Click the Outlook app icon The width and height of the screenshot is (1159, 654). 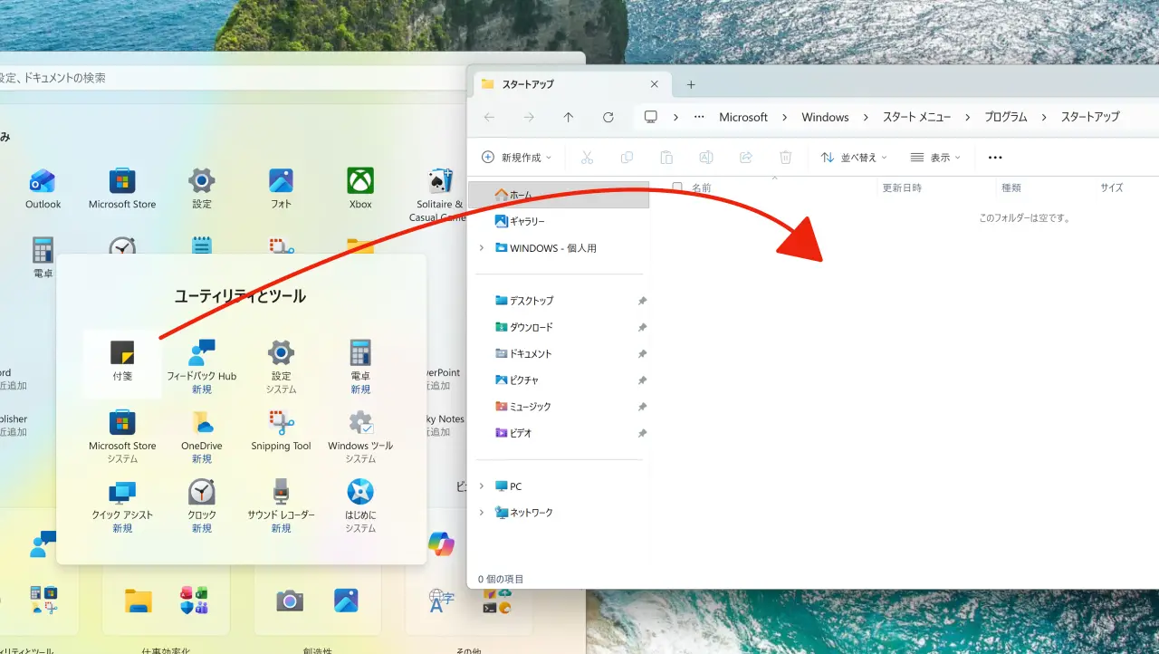(x=43, y=187)
